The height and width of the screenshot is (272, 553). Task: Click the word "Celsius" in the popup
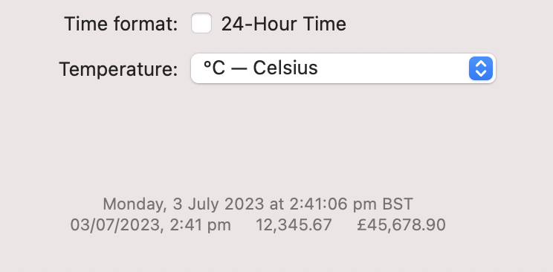pos(285,68)
